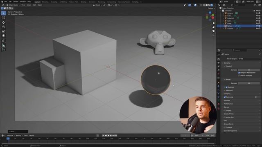Select the Annotate tool in left toolbar

4,41
